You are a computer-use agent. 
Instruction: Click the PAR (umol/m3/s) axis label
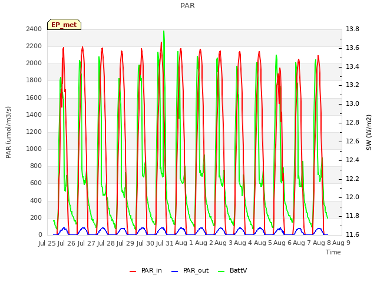pos(8,132)
